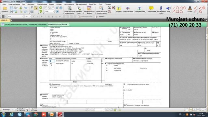
Task: Click the Redo arrow icon
Action: [25, 12]
